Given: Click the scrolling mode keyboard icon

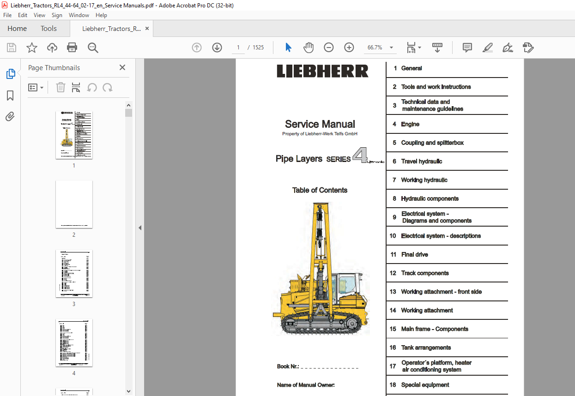Looking at the screenshot, I should 437,48.
